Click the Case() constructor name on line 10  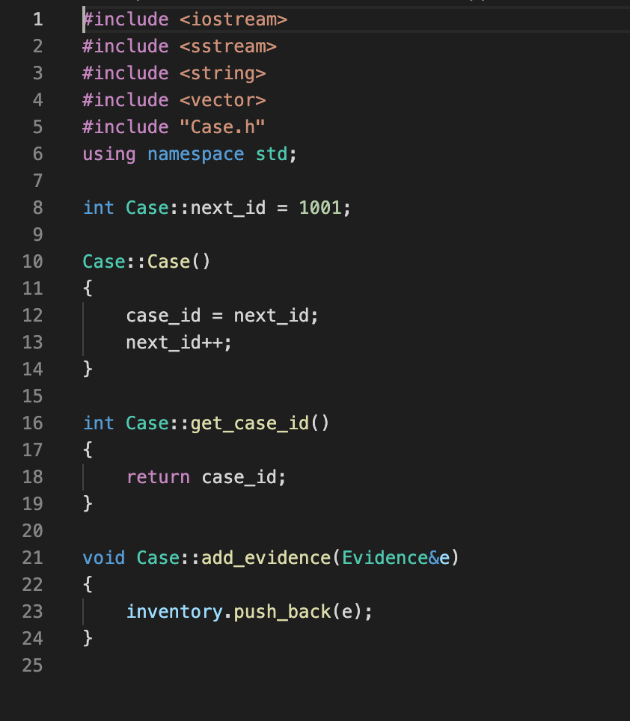click(168, 262)
